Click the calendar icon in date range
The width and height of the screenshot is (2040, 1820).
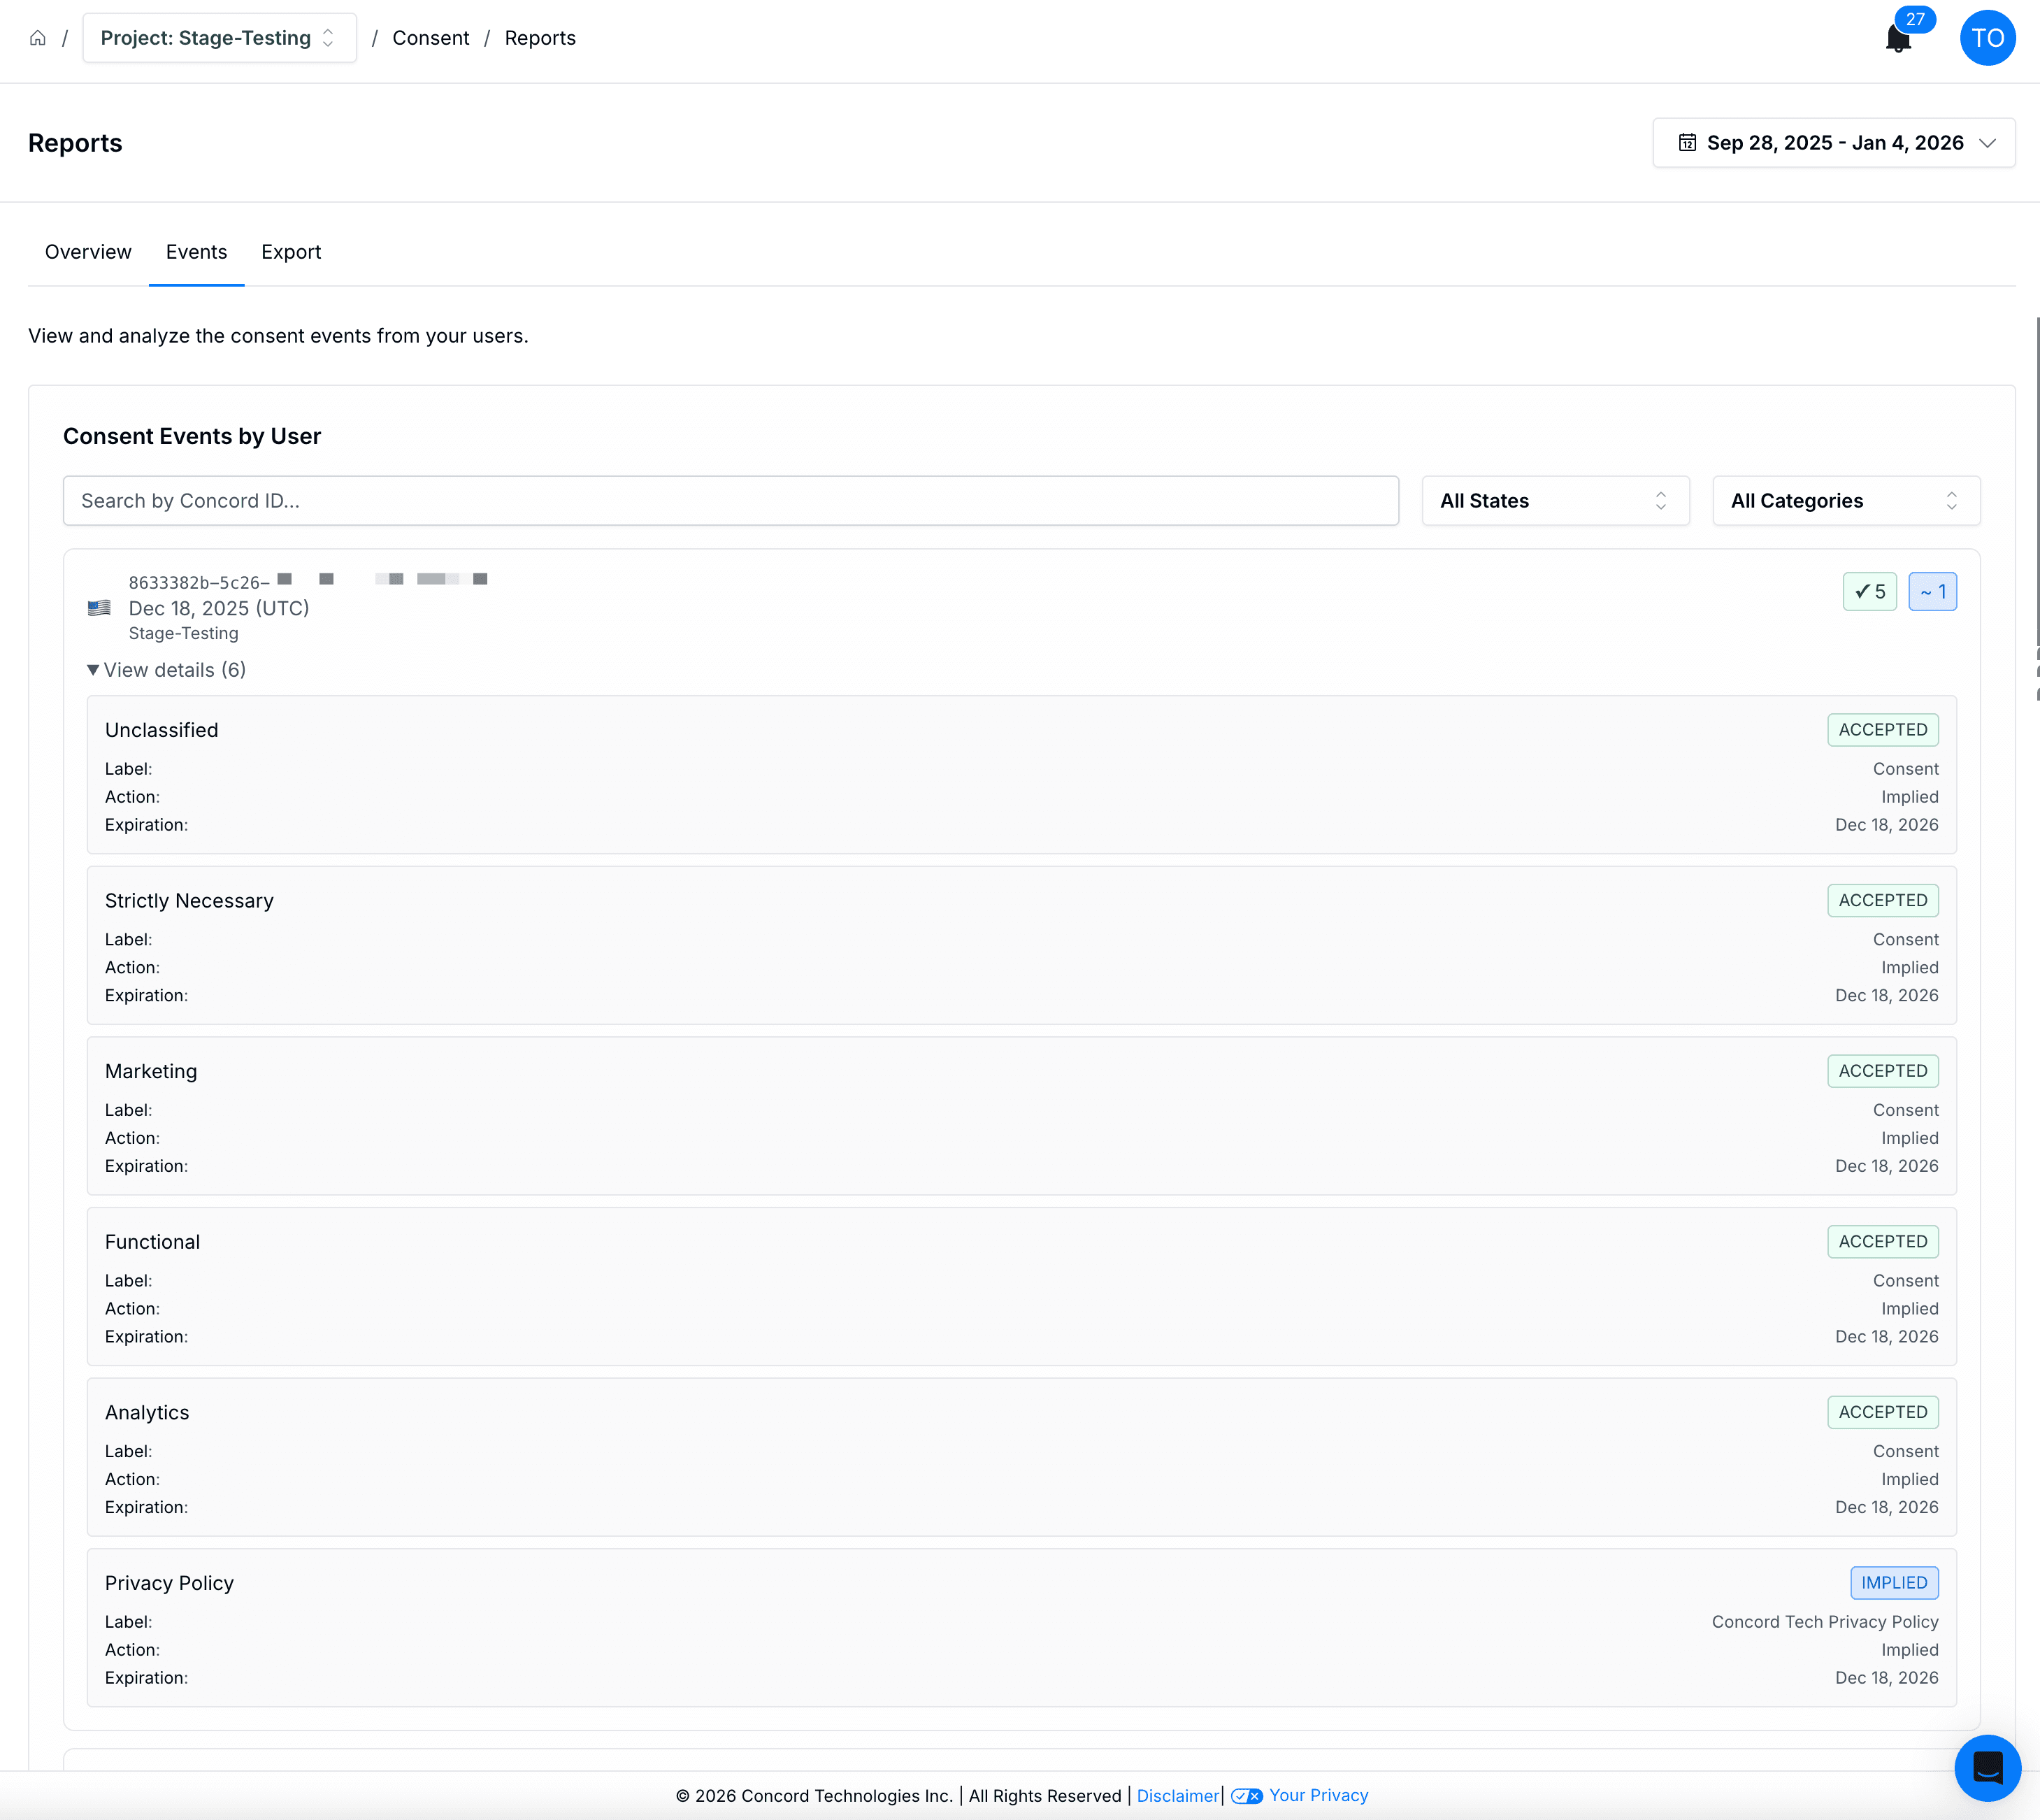[x=1687, y=142]
